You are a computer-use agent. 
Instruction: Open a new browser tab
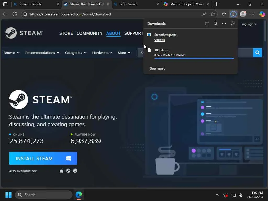(x=216, y=4)
